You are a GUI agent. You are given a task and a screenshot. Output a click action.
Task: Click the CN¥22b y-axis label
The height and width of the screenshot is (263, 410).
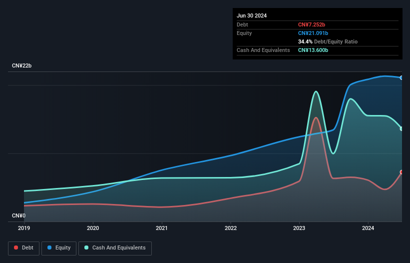[x=21, y=65]
